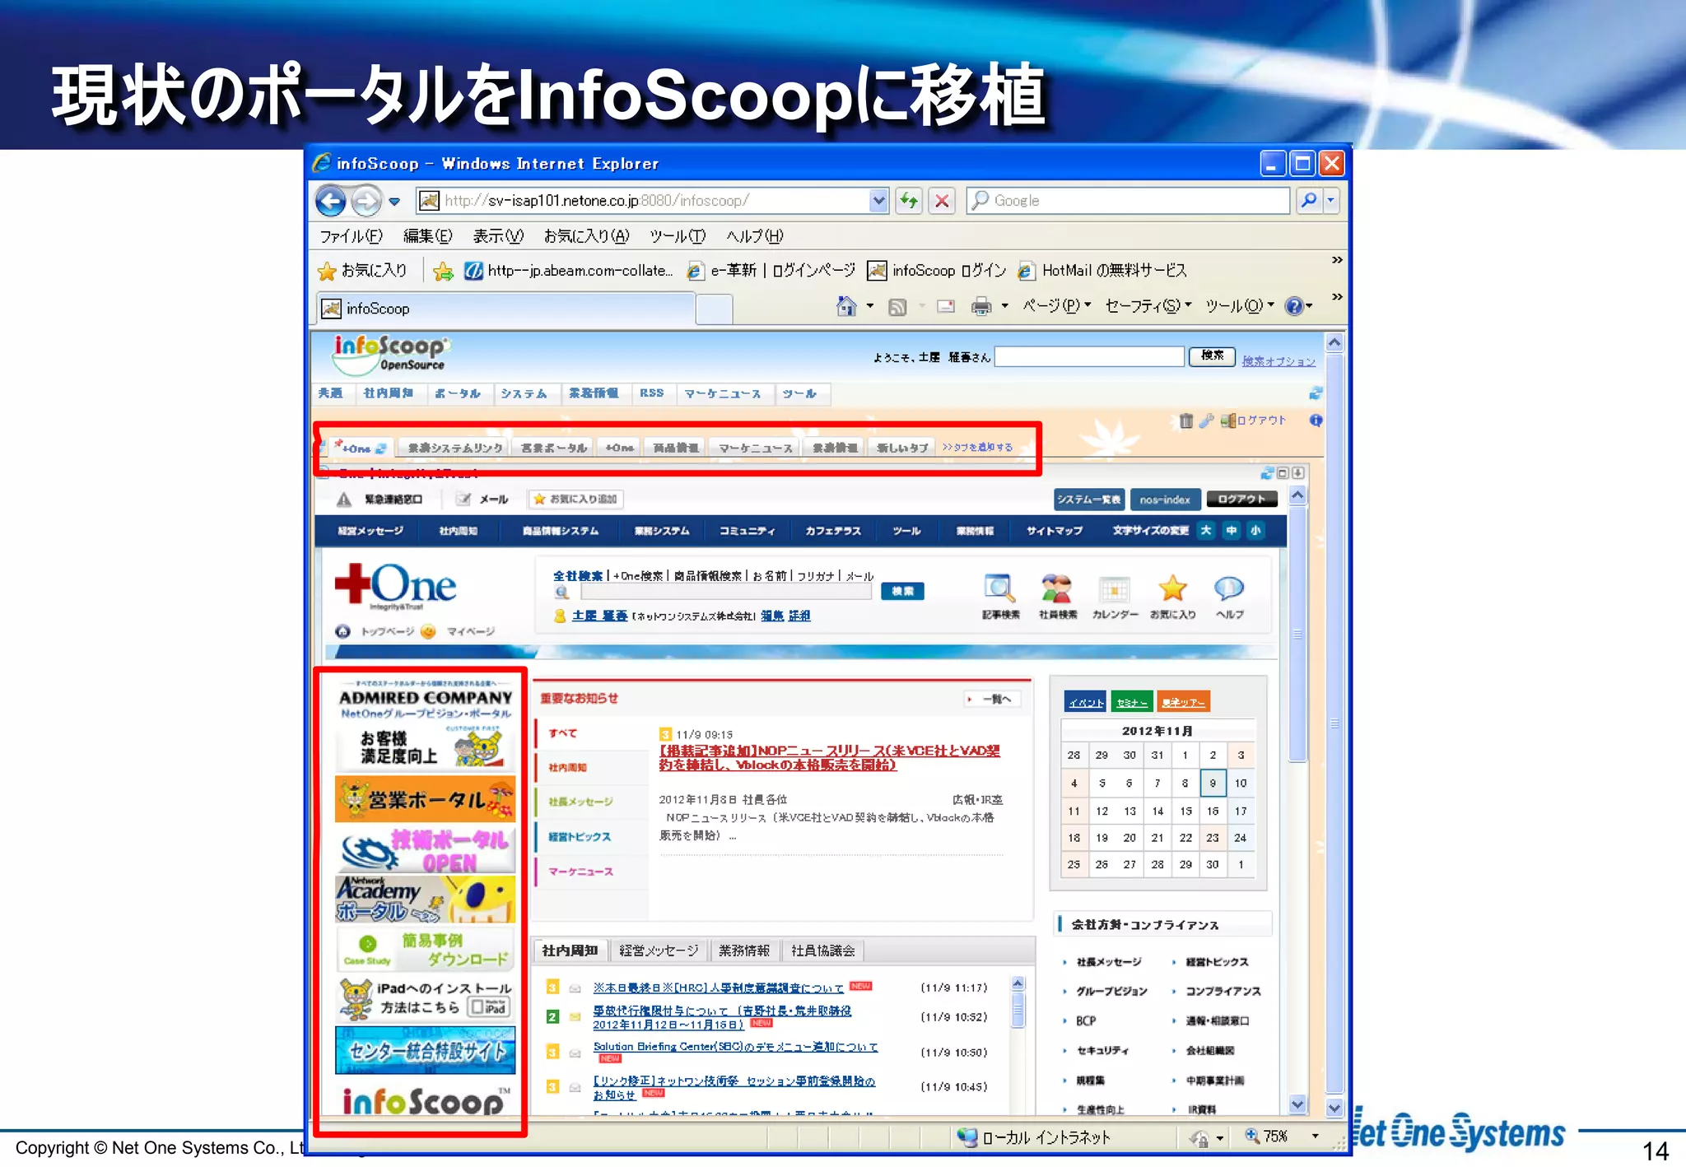Click the 検索オプション link

(x=1278, y=360)
